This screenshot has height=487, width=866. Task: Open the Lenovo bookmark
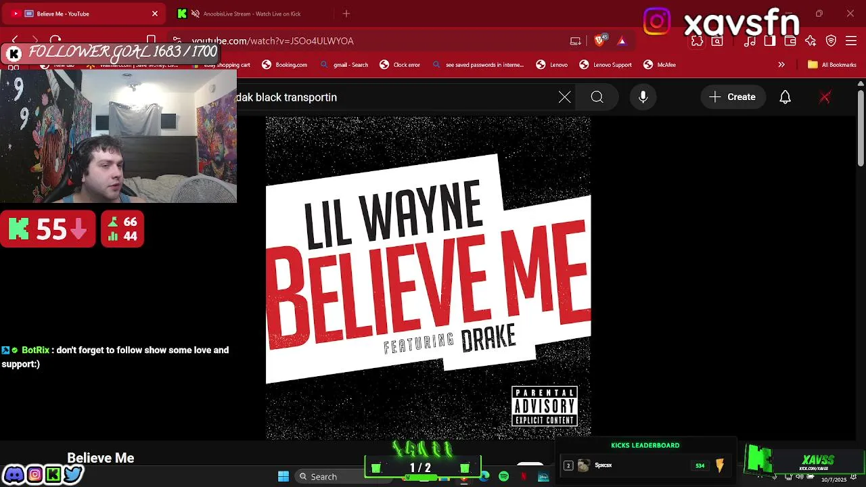pos(552,65)
